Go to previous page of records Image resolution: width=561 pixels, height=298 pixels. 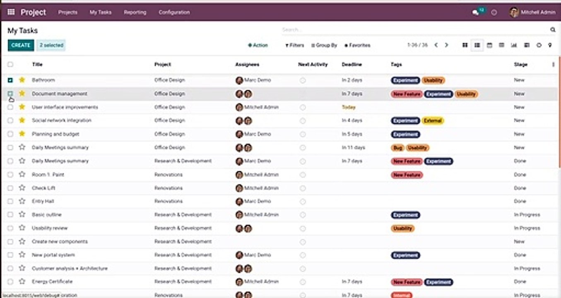coord(436,45)
